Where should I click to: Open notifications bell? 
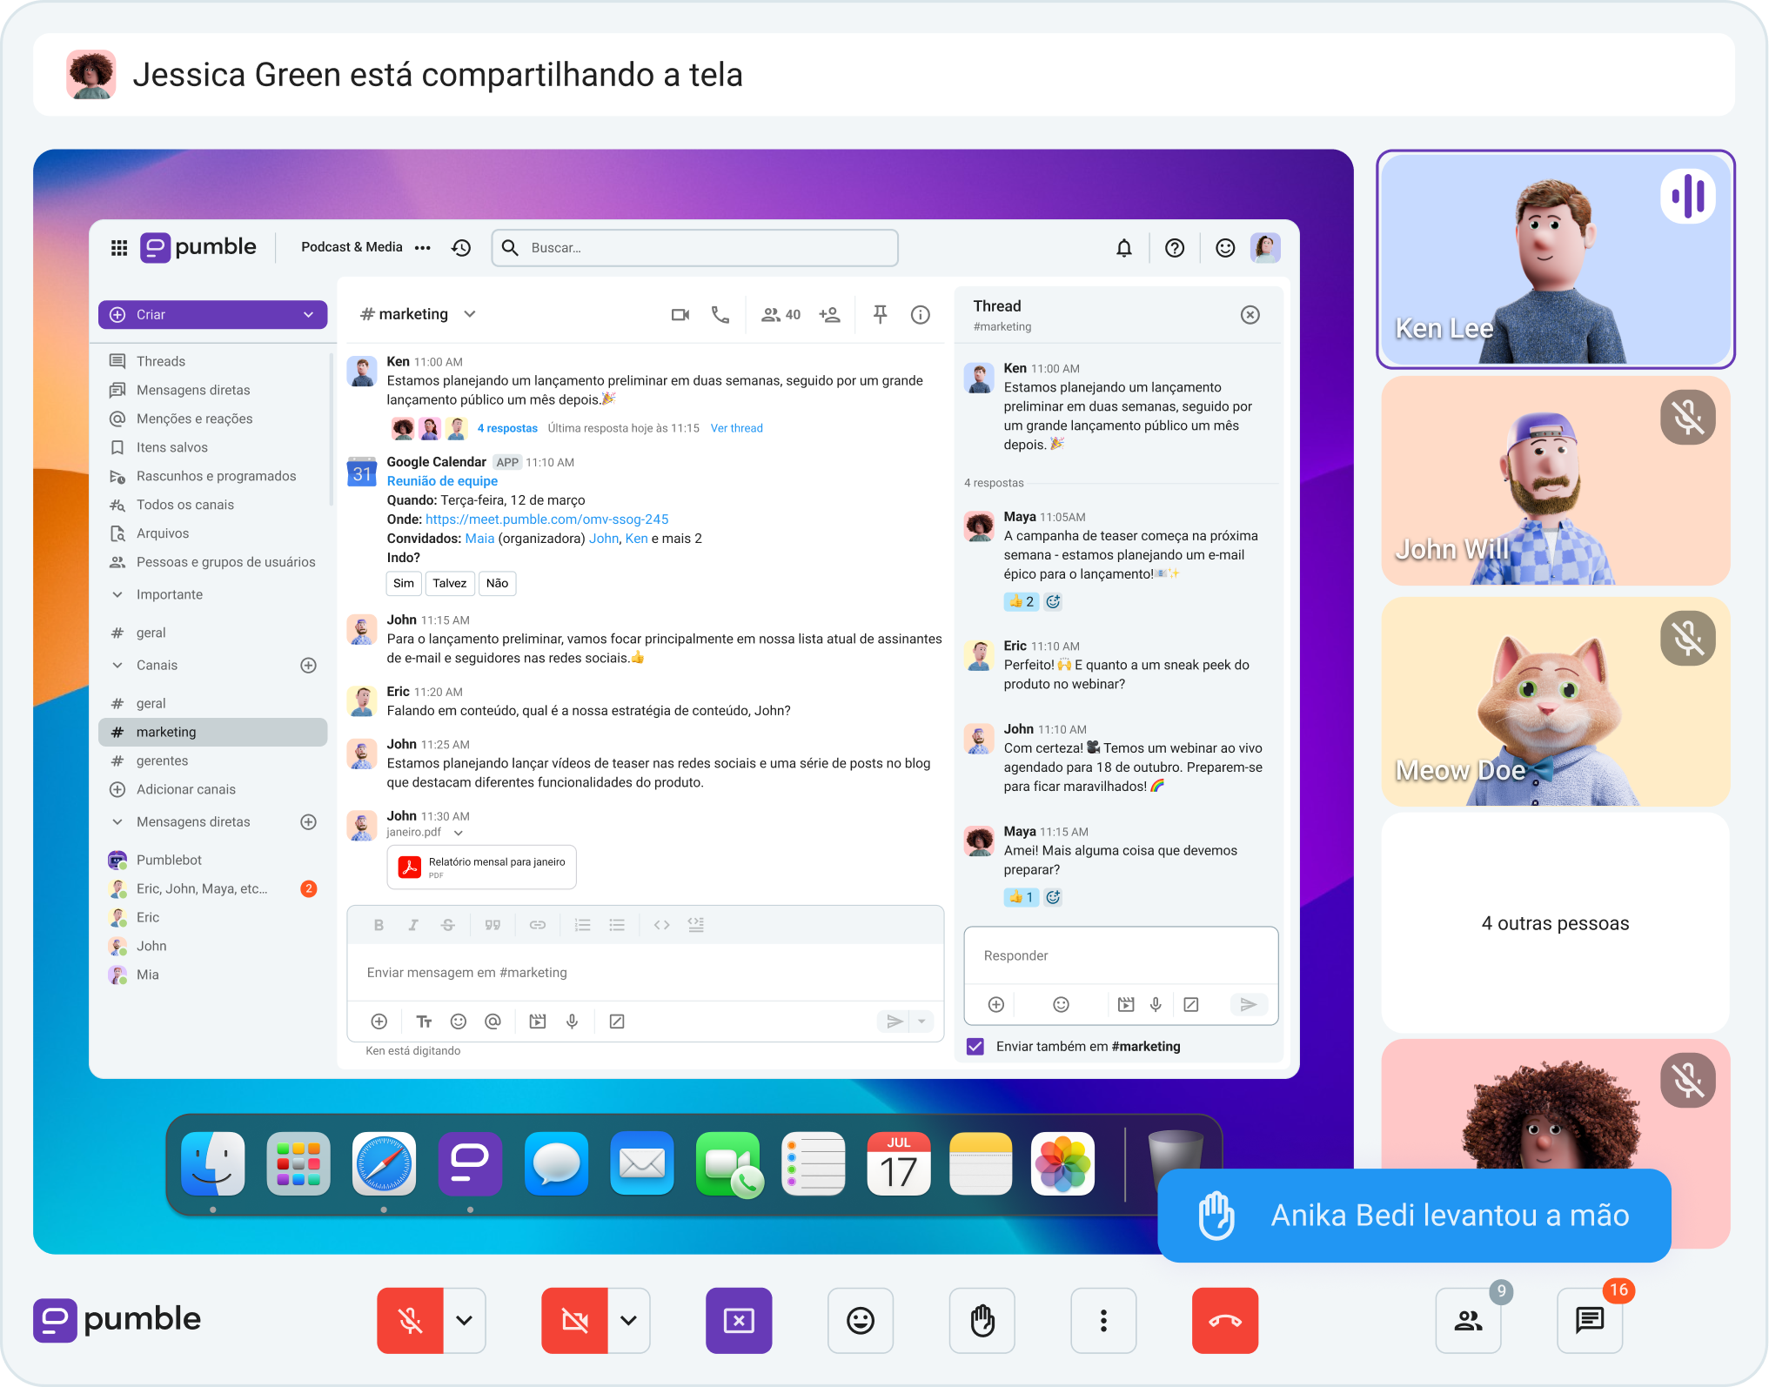(x=1124, y=248)
